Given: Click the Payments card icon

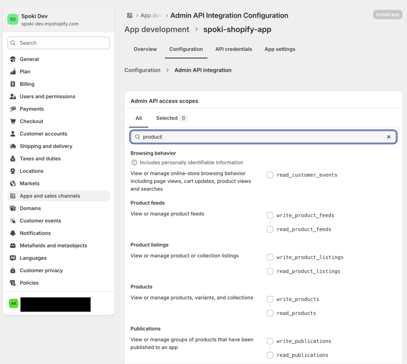Looking at the screenshot, I should click(13, 109).
